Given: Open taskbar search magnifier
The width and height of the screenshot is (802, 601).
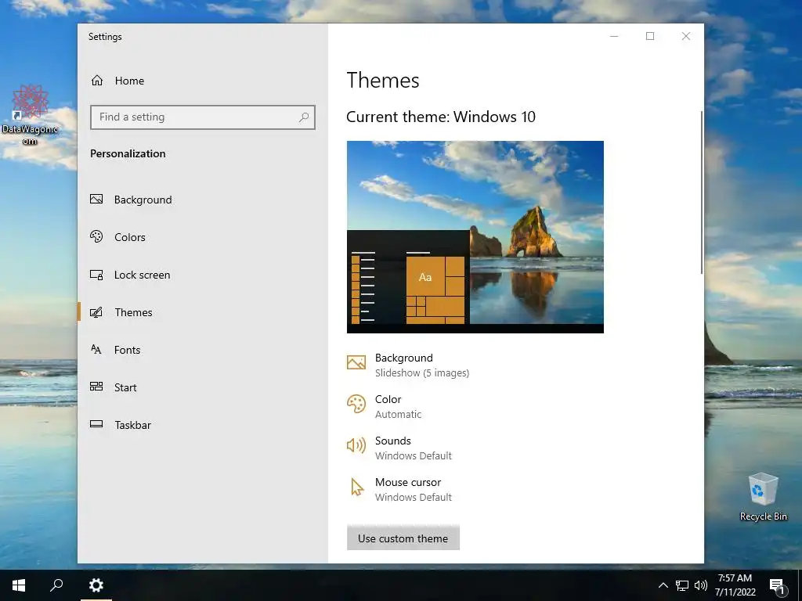Looking at the screenshot, I should [56, 585].
